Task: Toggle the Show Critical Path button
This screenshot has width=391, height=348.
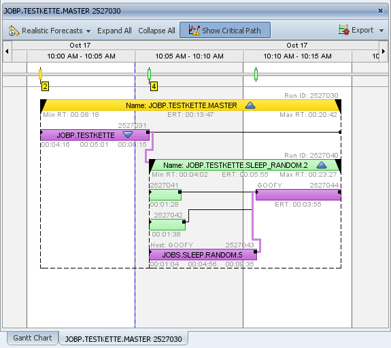Action: (225, 30)
